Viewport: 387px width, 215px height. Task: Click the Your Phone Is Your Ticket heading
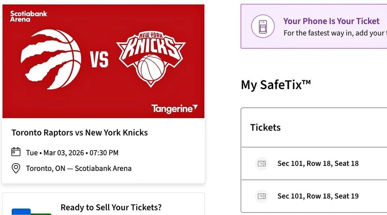(331, 21)
